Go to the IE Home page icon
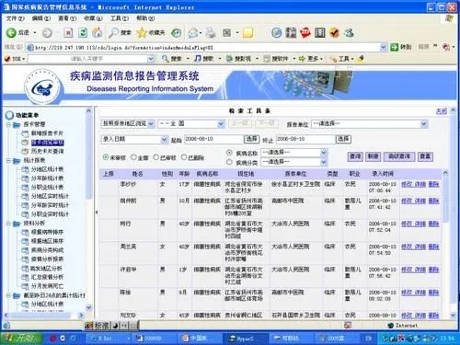The image size is (460, 345). pyautogui.click(x=98, y=33)
